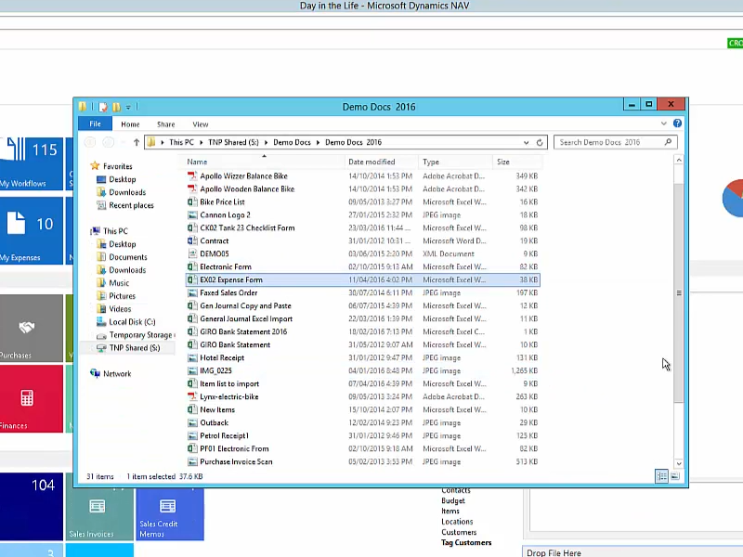Expand This PC tree node
The height and width of the screenshot is (557, 743).
91,231
